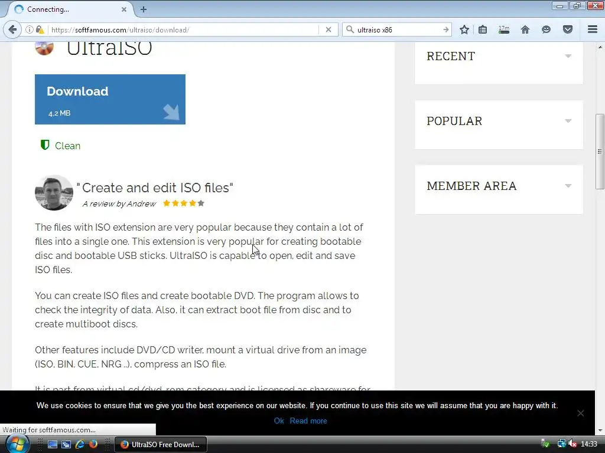The height and width of the screenshot is (453, 605).
Task: Click the UltraISO disc logo icon
Action: click(44, 48)
